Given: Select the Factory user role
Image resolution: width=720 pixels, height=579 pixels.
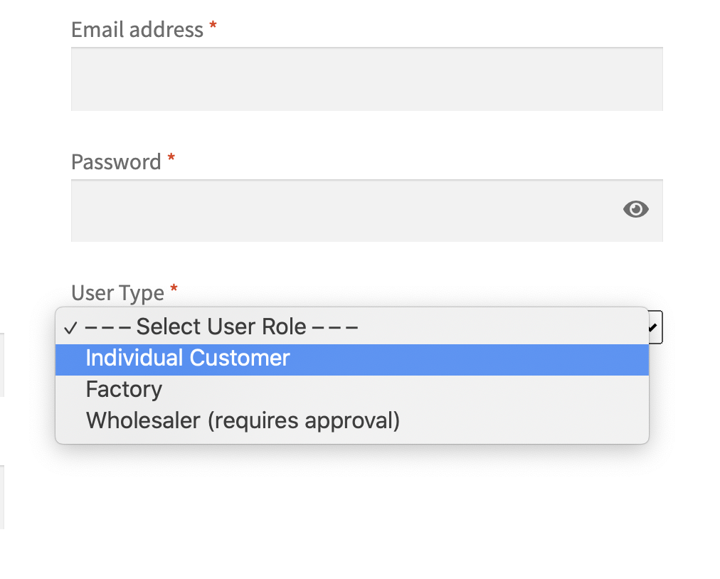Looking at the screenshot, I should (351, 389).
